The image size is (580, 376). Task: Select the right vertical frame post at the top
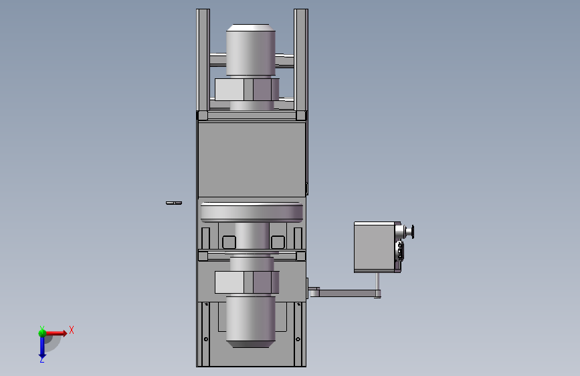pyautogui.click(x=301, y=60)
